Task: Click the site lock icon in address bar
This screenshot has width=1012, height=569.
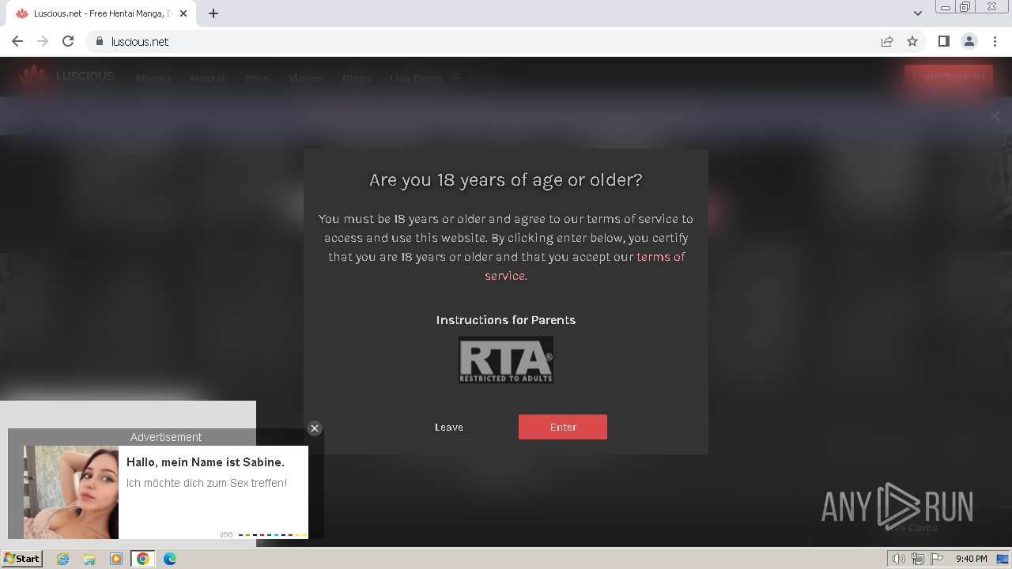Action: (99, 41)
